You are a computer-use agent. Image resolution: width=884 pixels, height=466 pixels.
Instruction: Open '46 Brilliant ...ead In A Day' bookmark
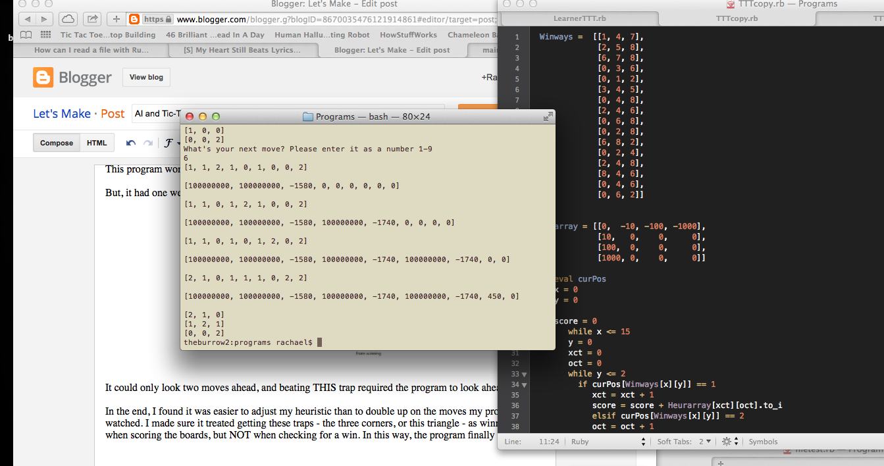pos(215,35)
